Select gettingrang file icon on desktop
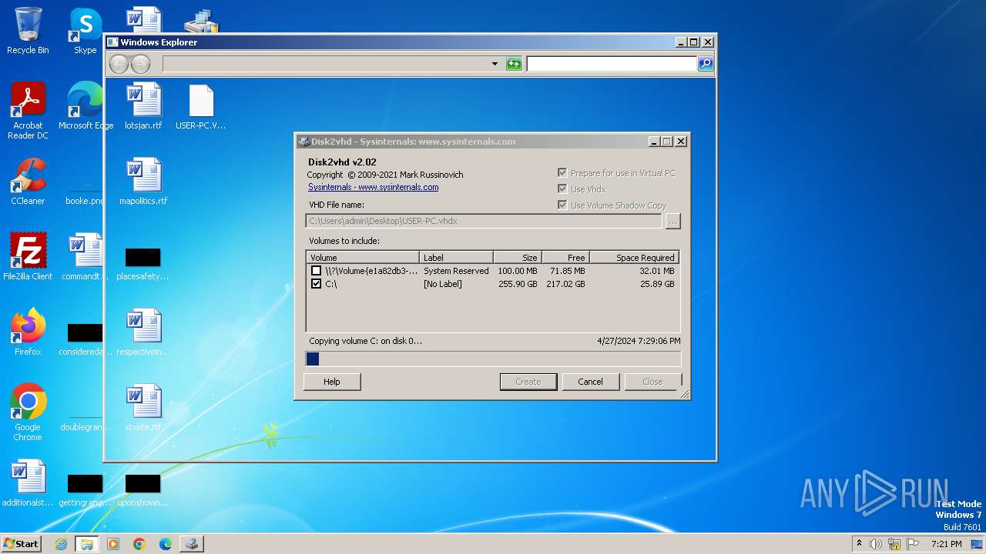 pyautogui.click(x=85, y=489)
